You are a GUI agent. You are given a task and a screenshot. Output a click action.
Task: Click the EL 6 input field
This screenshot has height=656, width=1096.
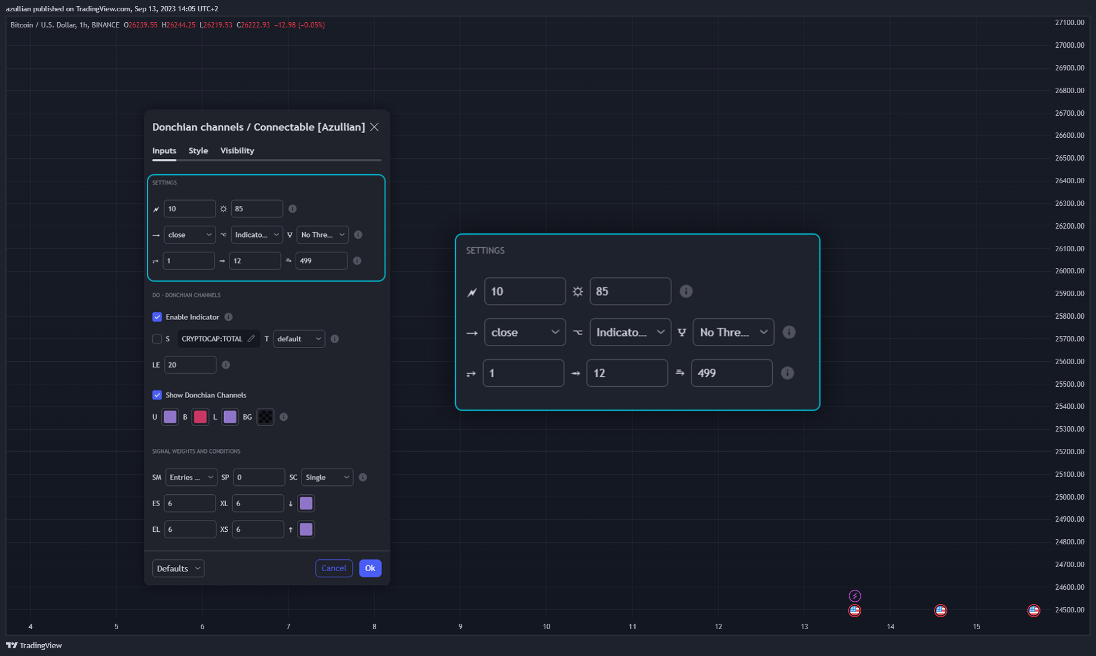190,529
